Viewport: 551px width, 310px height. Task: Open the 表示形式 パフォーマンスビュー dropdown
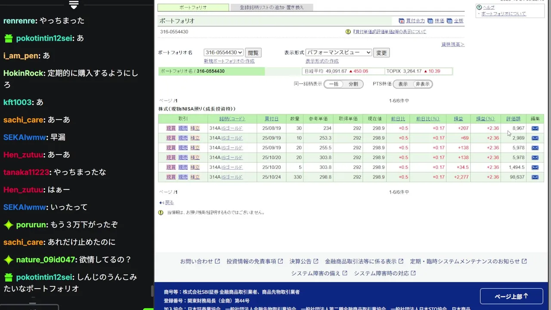339,53
